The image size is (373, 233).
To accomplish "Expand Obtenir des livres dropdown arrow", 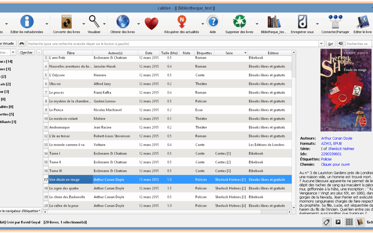I will 138,24.
